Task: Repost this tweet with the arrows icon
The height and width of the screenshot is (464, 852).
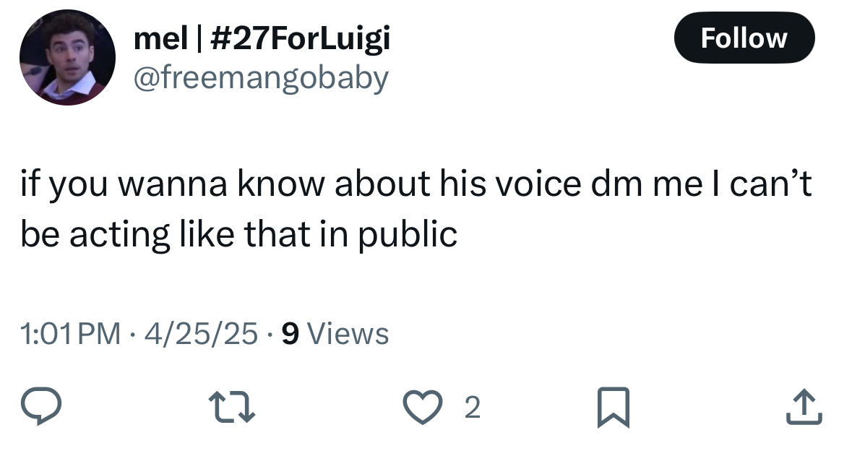Action: pos(232,407)
